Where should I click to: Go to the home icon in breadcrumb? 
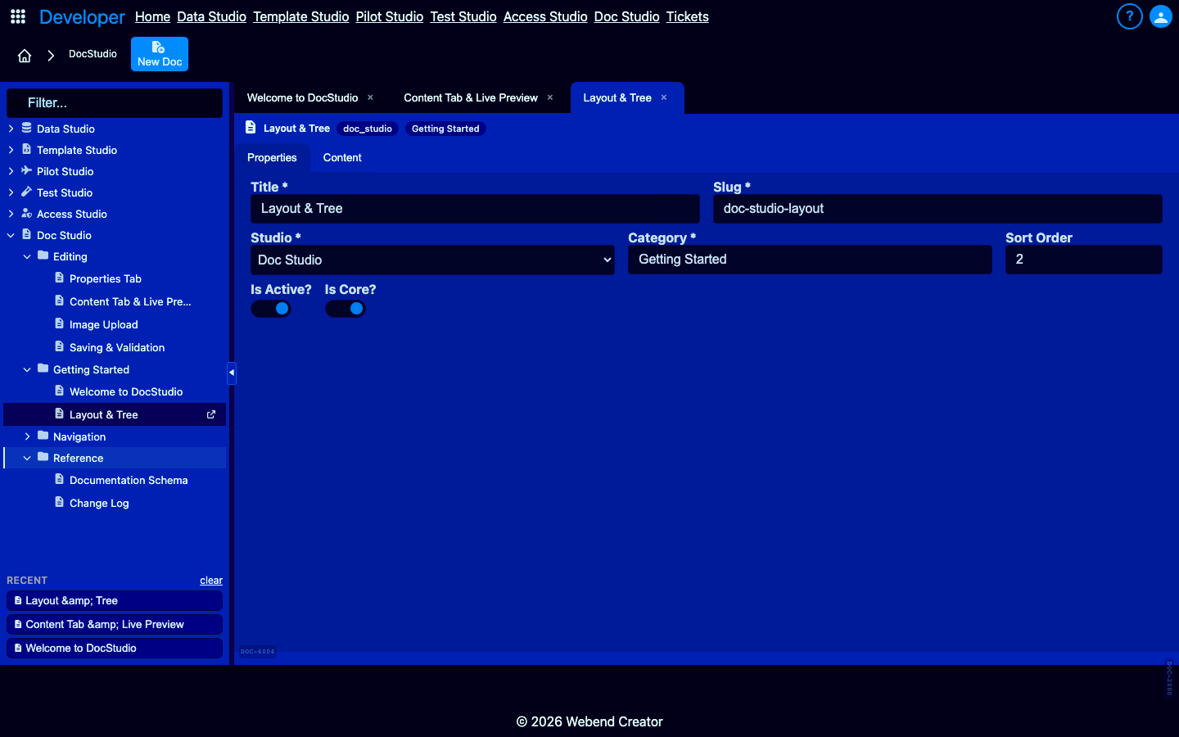pos(25,55)
